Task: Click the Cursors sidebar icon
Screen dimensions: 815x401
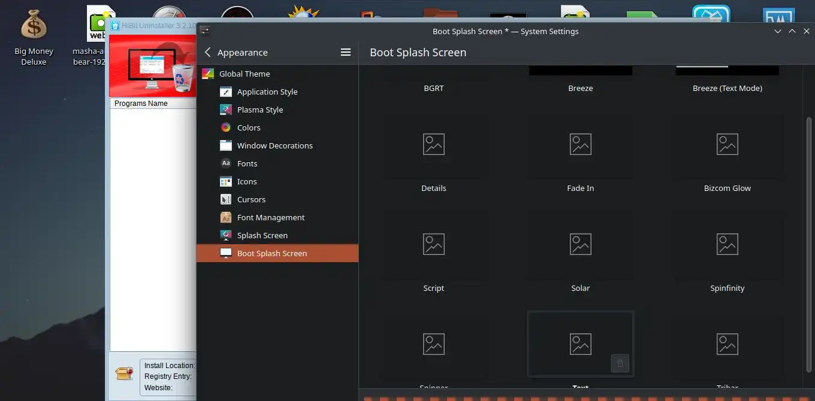Action: 226,199
